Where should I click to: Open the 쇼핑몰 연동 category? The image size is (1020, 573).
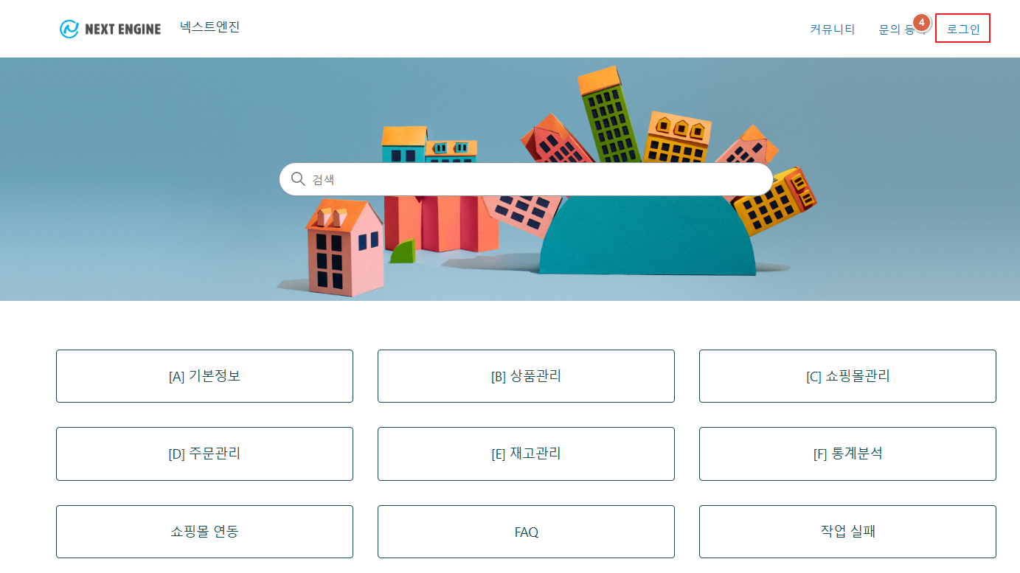pyautogui.click(x=204, y=531)
